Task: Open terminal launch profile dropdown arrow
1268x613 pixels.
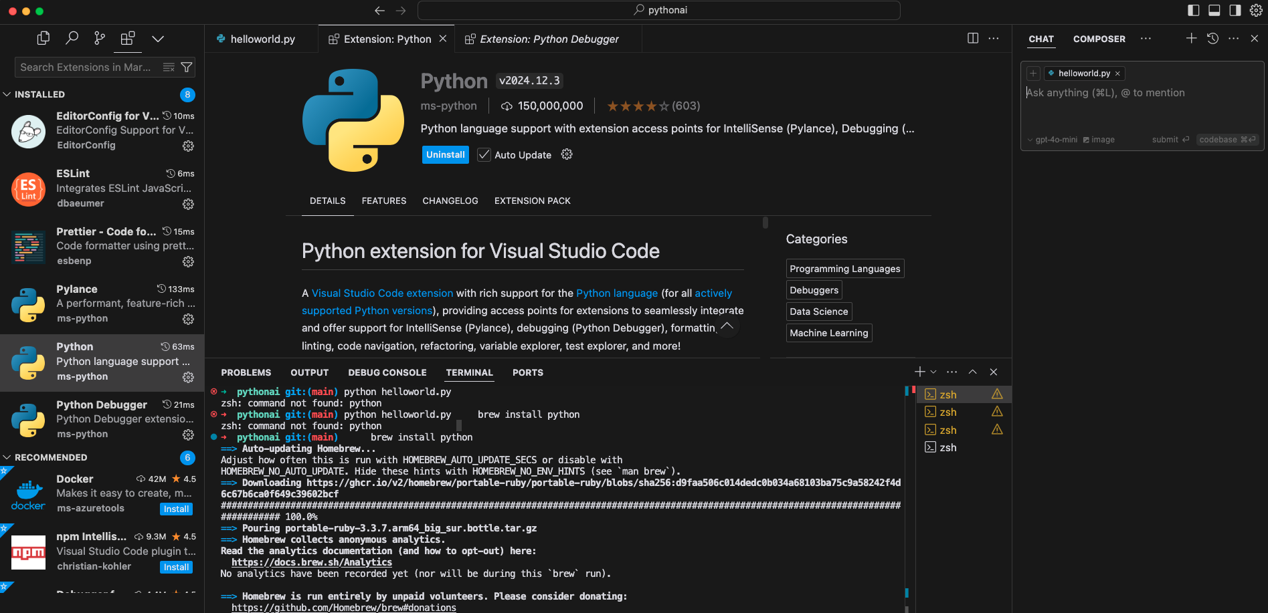Action: coord(933,372)
